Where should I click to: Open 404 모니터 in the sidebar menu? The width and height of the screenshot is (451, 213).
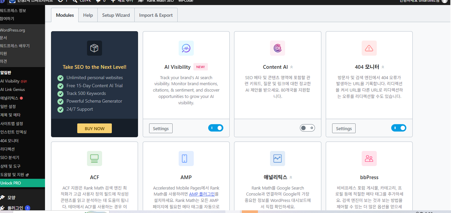[x=9, y=141]
